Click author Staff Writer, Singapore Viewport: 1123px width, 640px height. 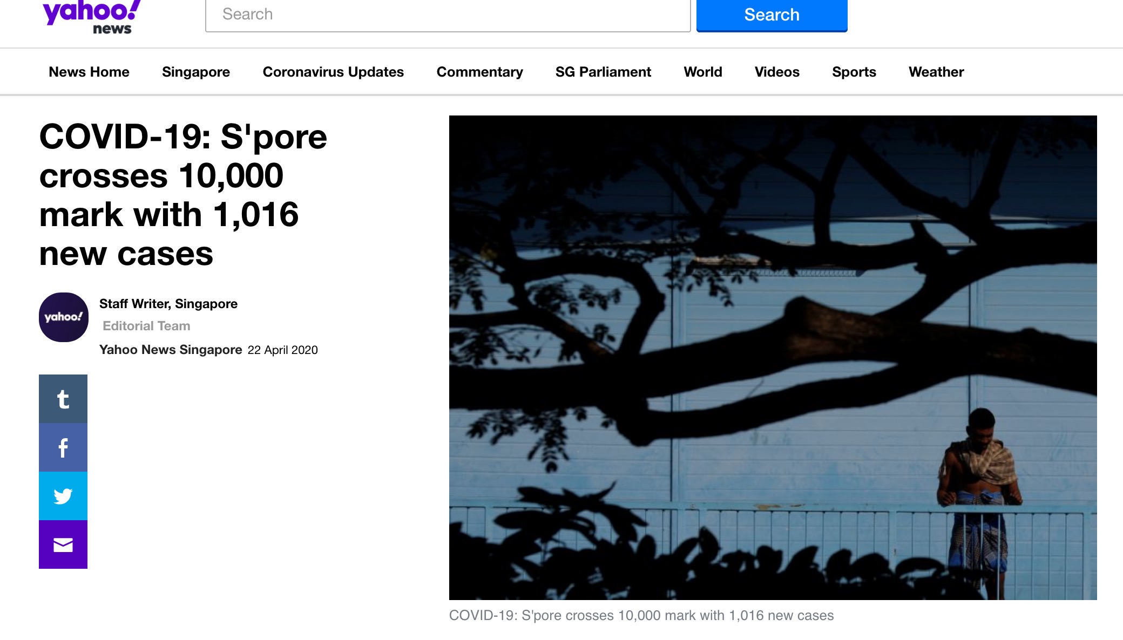click(x=168, y=304)
